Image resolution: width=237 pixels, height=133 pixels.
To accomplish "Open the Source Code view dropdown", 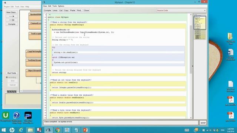I will [181, 10].
